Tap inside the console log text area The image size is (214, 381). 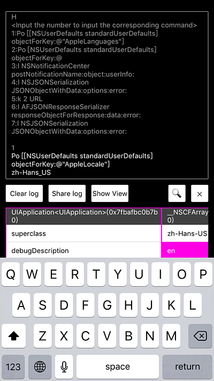[107, 95]
